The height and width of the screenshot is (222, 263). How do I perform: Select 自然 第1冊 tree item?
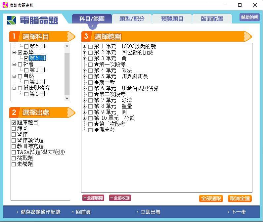coord(37,82)
